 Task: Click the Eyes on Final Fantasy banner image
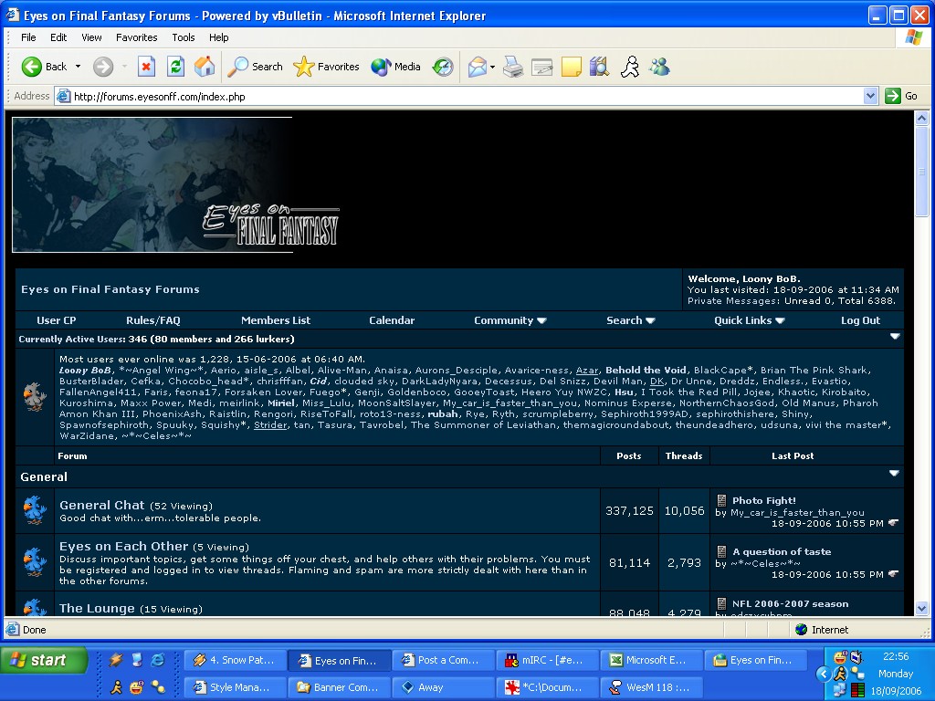tap(176, 184)
